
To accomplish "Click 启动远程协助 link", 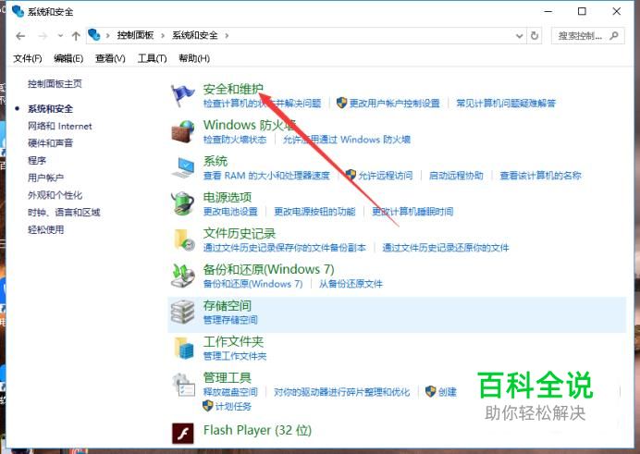I will click(x=456, y=176).
